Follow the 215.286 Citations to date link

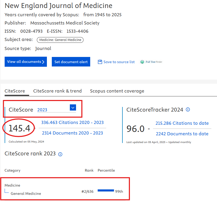coord(182,123)
